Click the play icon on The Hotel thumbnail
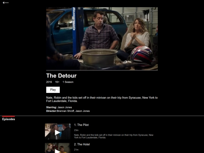Screen dimensions: 204x153 coord(57,151)
